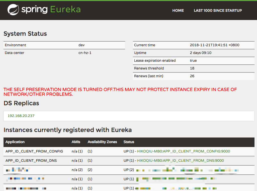Open the HOME navigation item
The image size is (257, 191).
click(178, 10)
